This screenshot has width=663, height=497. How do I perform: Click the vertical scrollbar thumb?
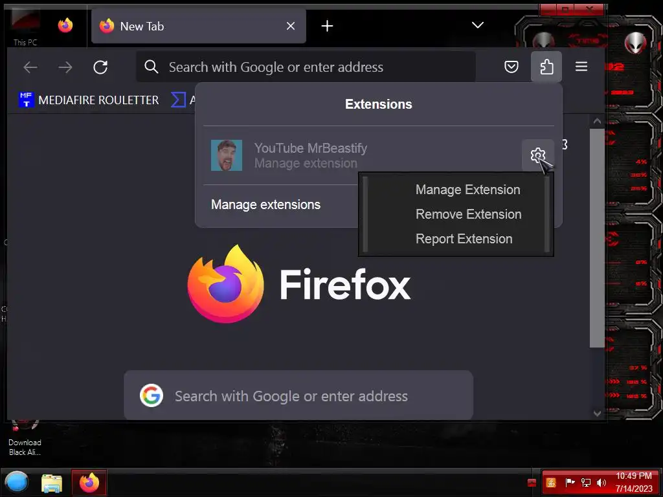[x=597, y=238]
